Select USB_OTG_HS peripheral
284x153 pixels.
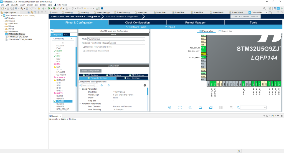(x=63, y=109)
